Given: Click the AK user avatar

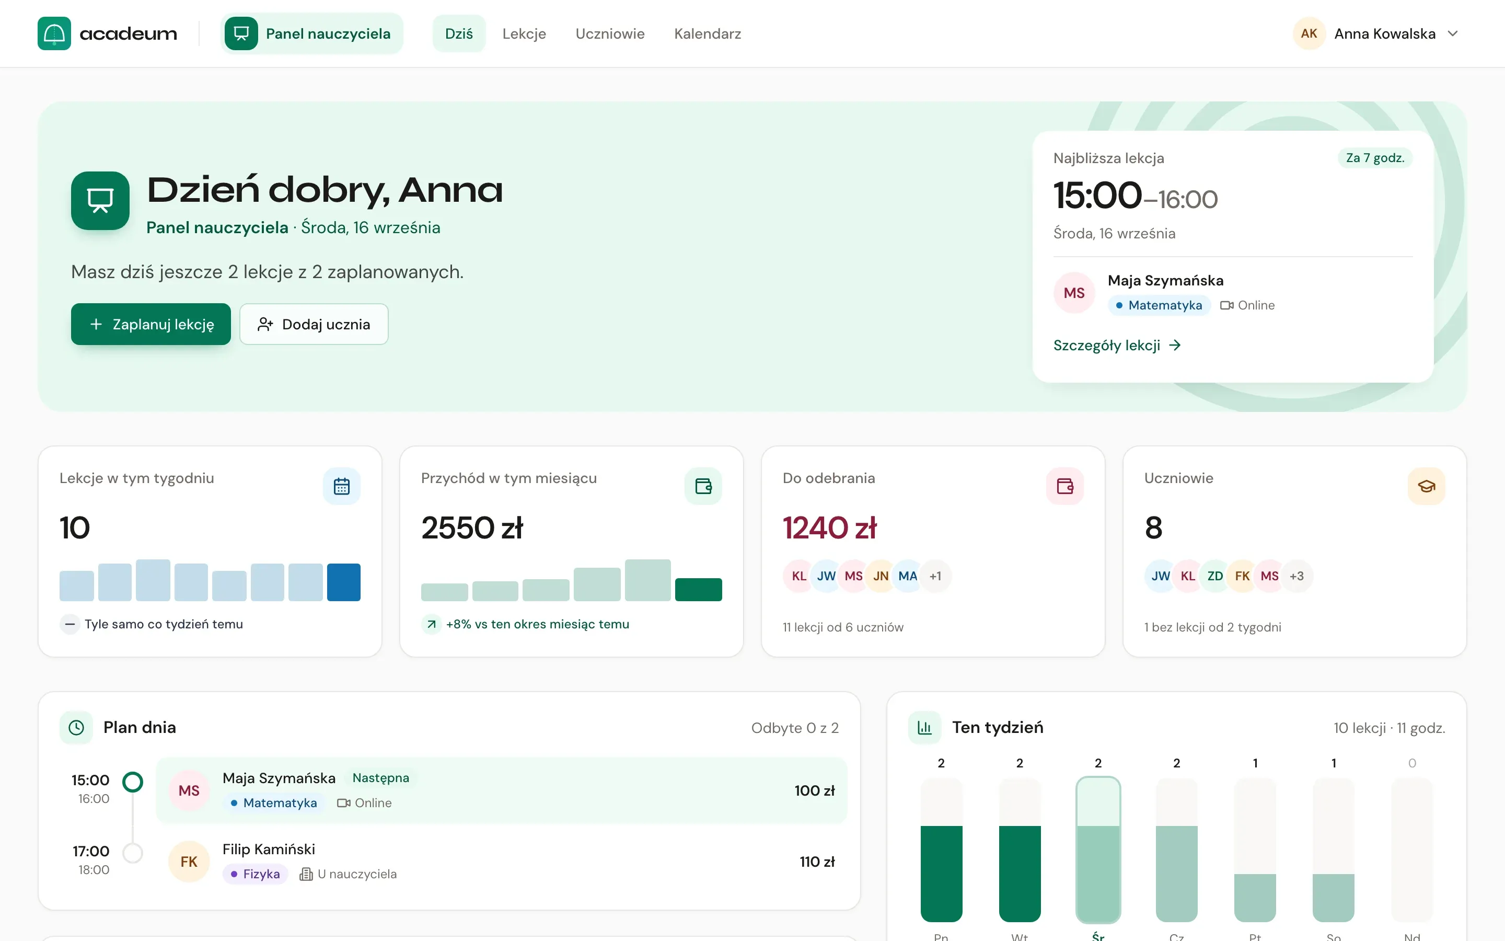Looking at the screenshot, I should [x=1309, y=33].
